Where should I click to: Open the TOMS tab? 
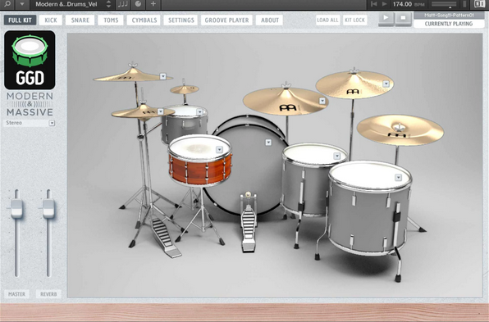pos(111,20)
